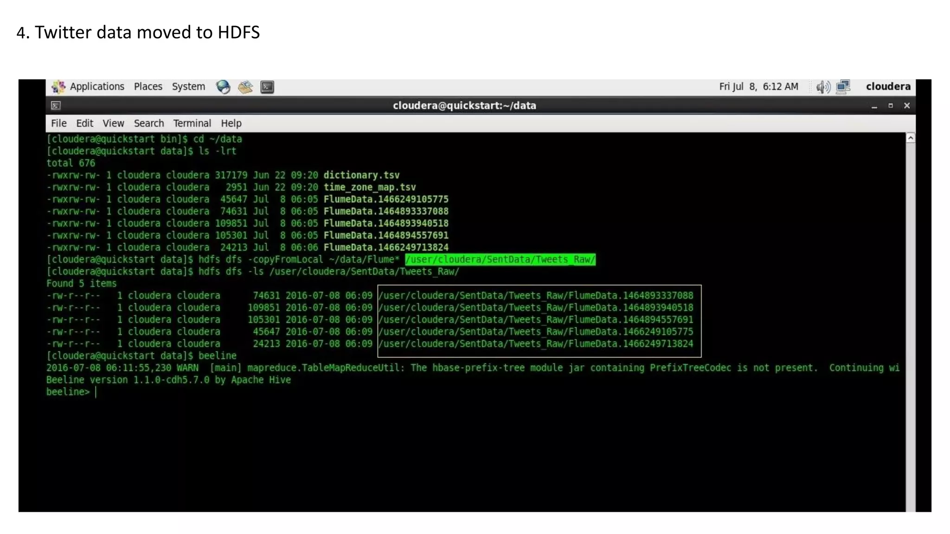Click HDFS path ending FlumeData.1466249105775
The image size is (950, 534).
pyautogui.click(x=536, y=332)
